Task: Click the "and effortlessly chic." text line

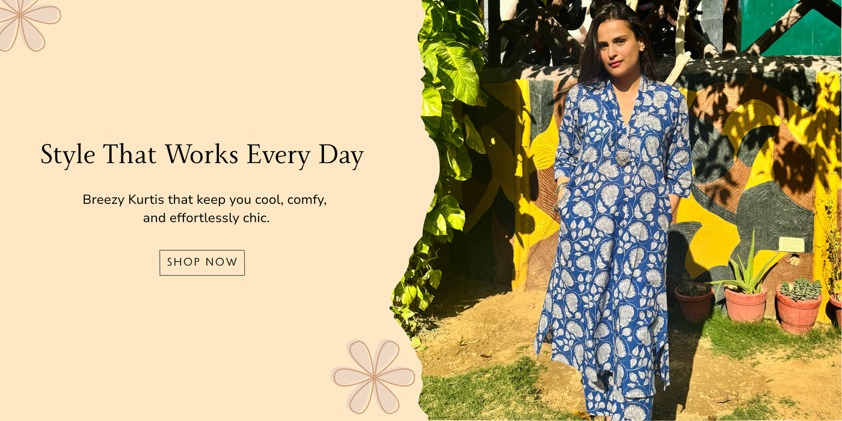Action: click(x=206, y=218)
